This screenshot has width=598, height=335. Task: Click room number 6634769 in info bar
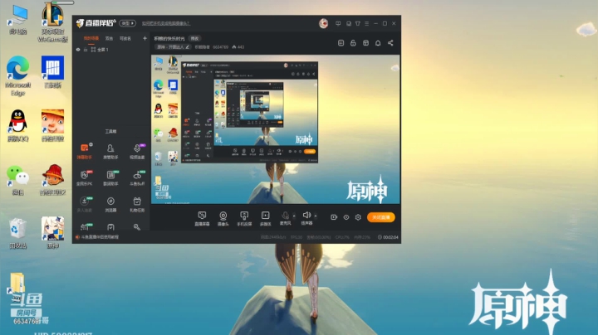220,47
